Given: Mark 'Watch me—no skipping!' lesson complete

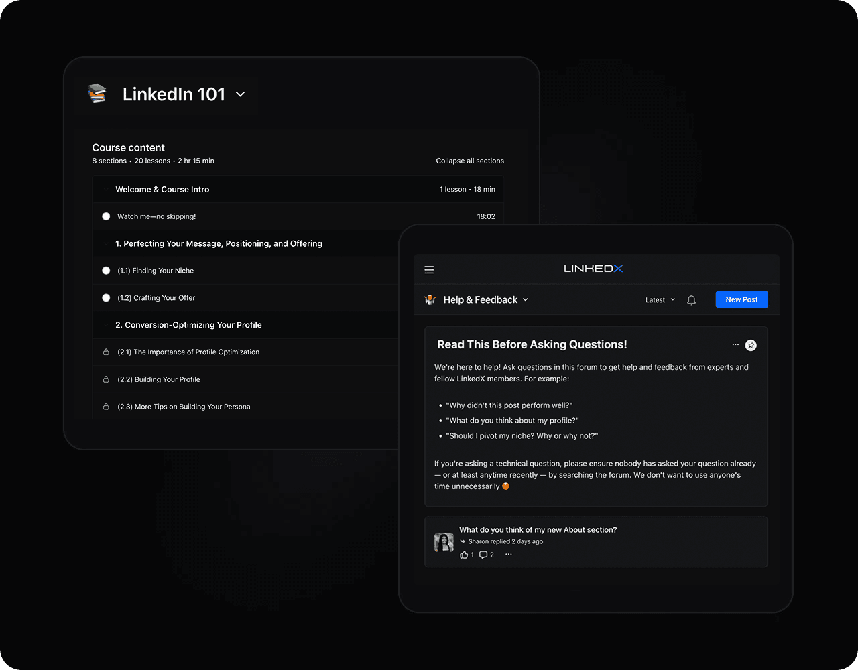Looking at the screenshot, I should (106, 216).
